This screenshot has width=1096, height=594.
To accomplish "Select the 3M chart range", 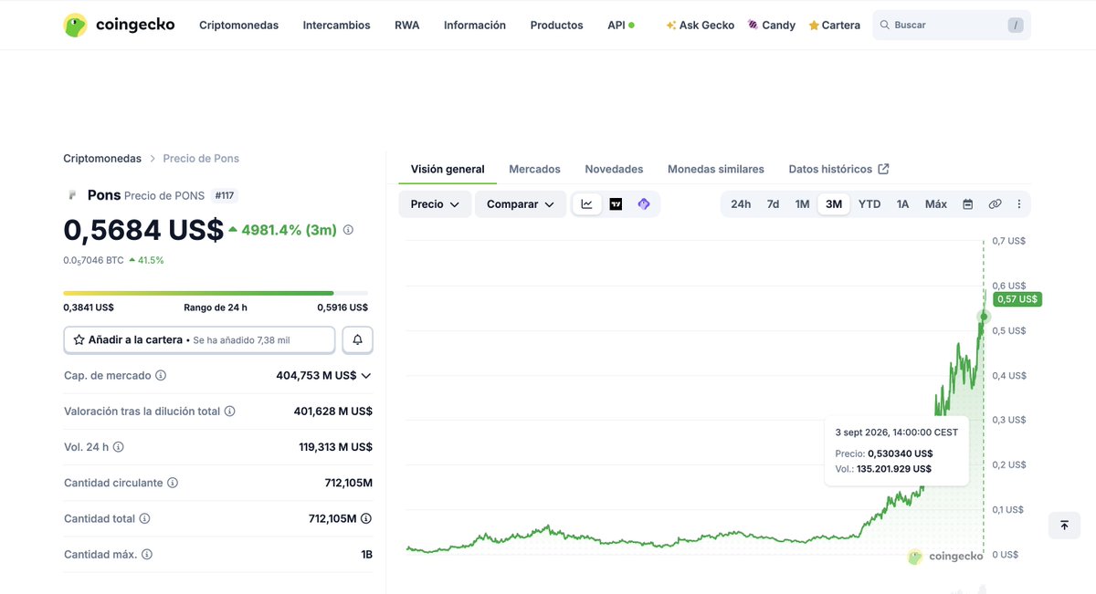I will coord(834,204).
